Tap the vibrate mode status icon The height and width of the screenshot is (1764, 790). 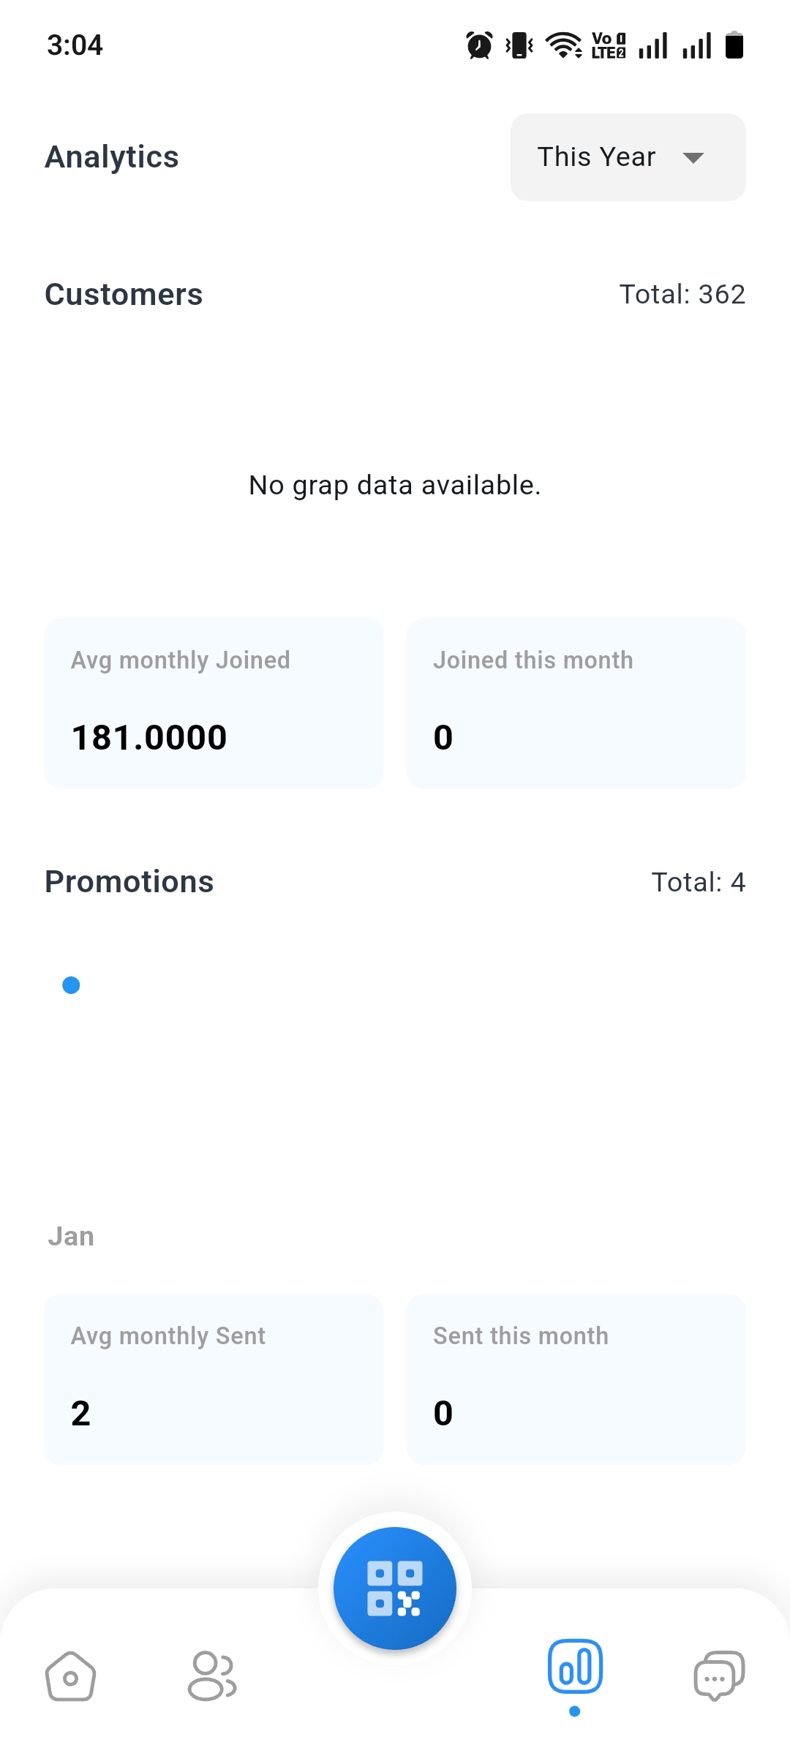click(519, 45)
